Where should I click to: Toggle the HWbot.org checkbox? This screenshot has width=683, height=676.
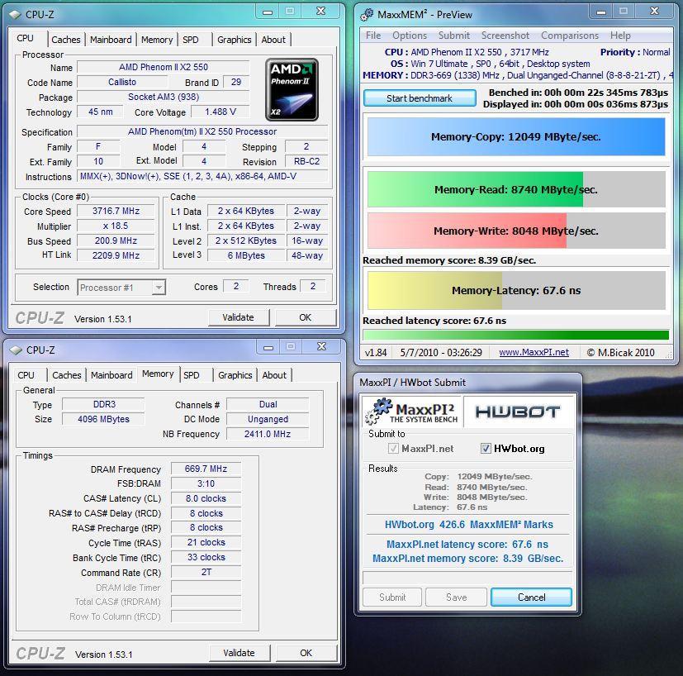(x=486, y=448)
